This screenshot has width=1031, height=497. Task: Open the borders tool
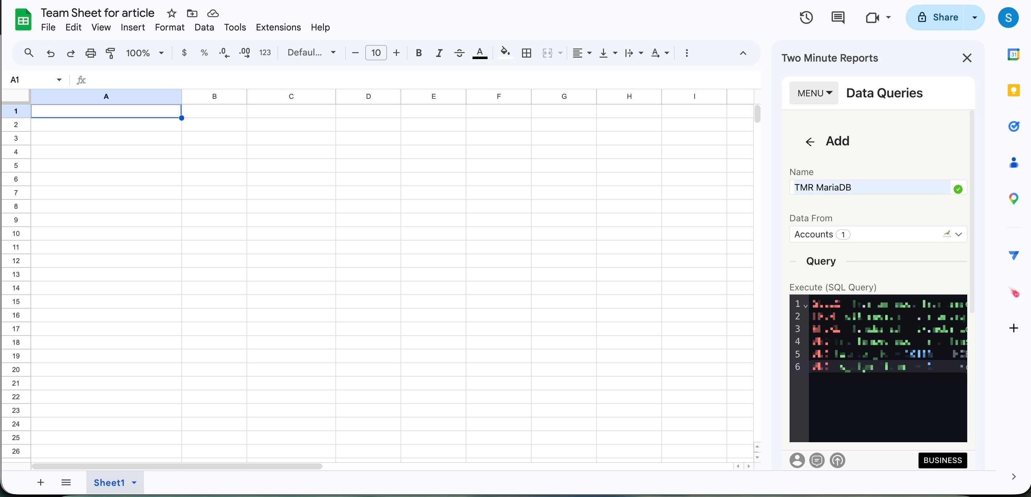tap(526, 52)
